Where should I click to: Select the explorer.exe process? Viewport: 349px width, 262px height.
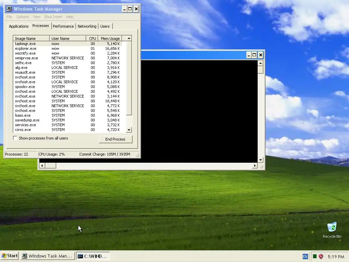67,48
